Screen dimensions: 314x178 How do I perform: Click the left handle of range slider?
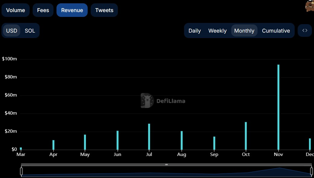pyautogui.click(x=21, y=171)
